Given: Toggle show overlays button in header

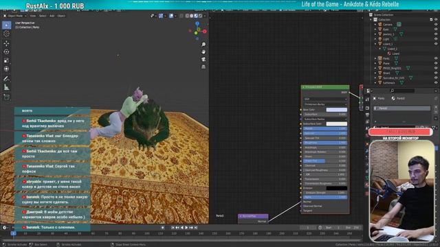Looking at the screenshot, I should pos(171,16).
